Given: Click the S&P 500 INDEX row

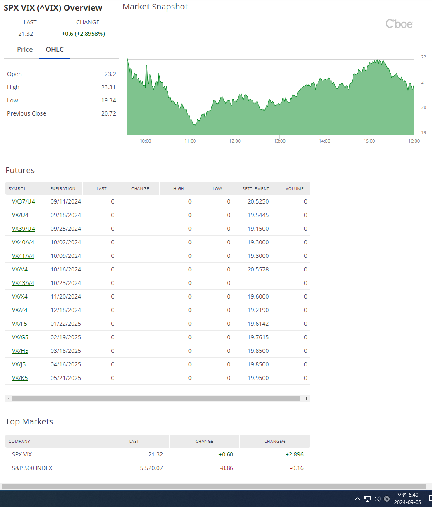Looking at the screenshot, I should coord(158,468).
